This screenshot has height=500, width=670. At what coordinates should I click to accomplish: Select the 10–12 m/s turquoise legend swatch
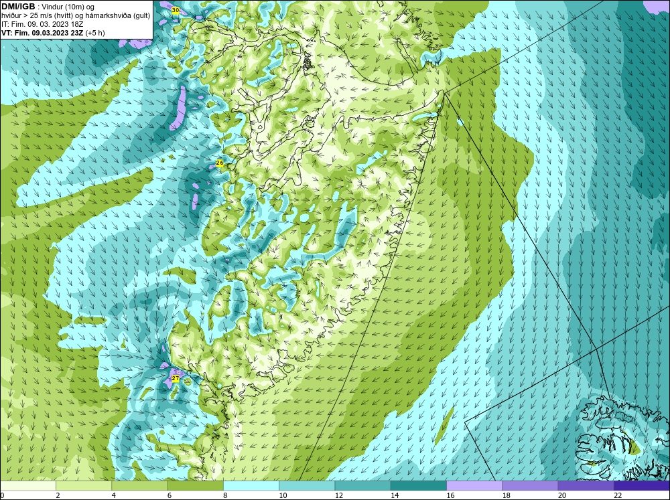click(307, 486)
